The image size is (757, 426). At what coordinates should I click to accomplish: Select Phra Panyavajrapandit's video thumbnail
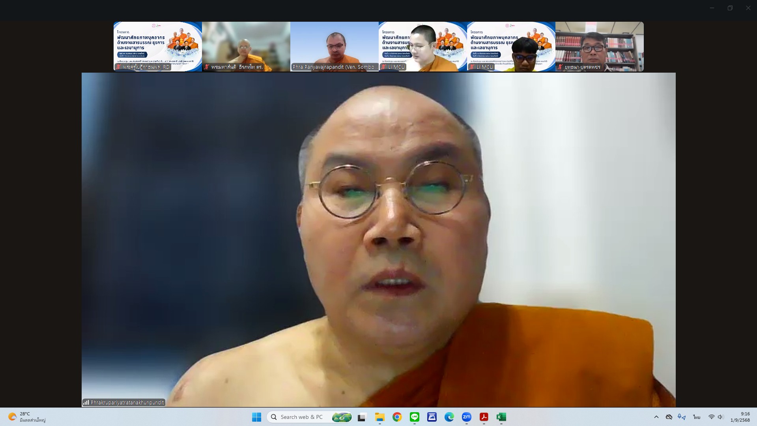tap(334, 47)
